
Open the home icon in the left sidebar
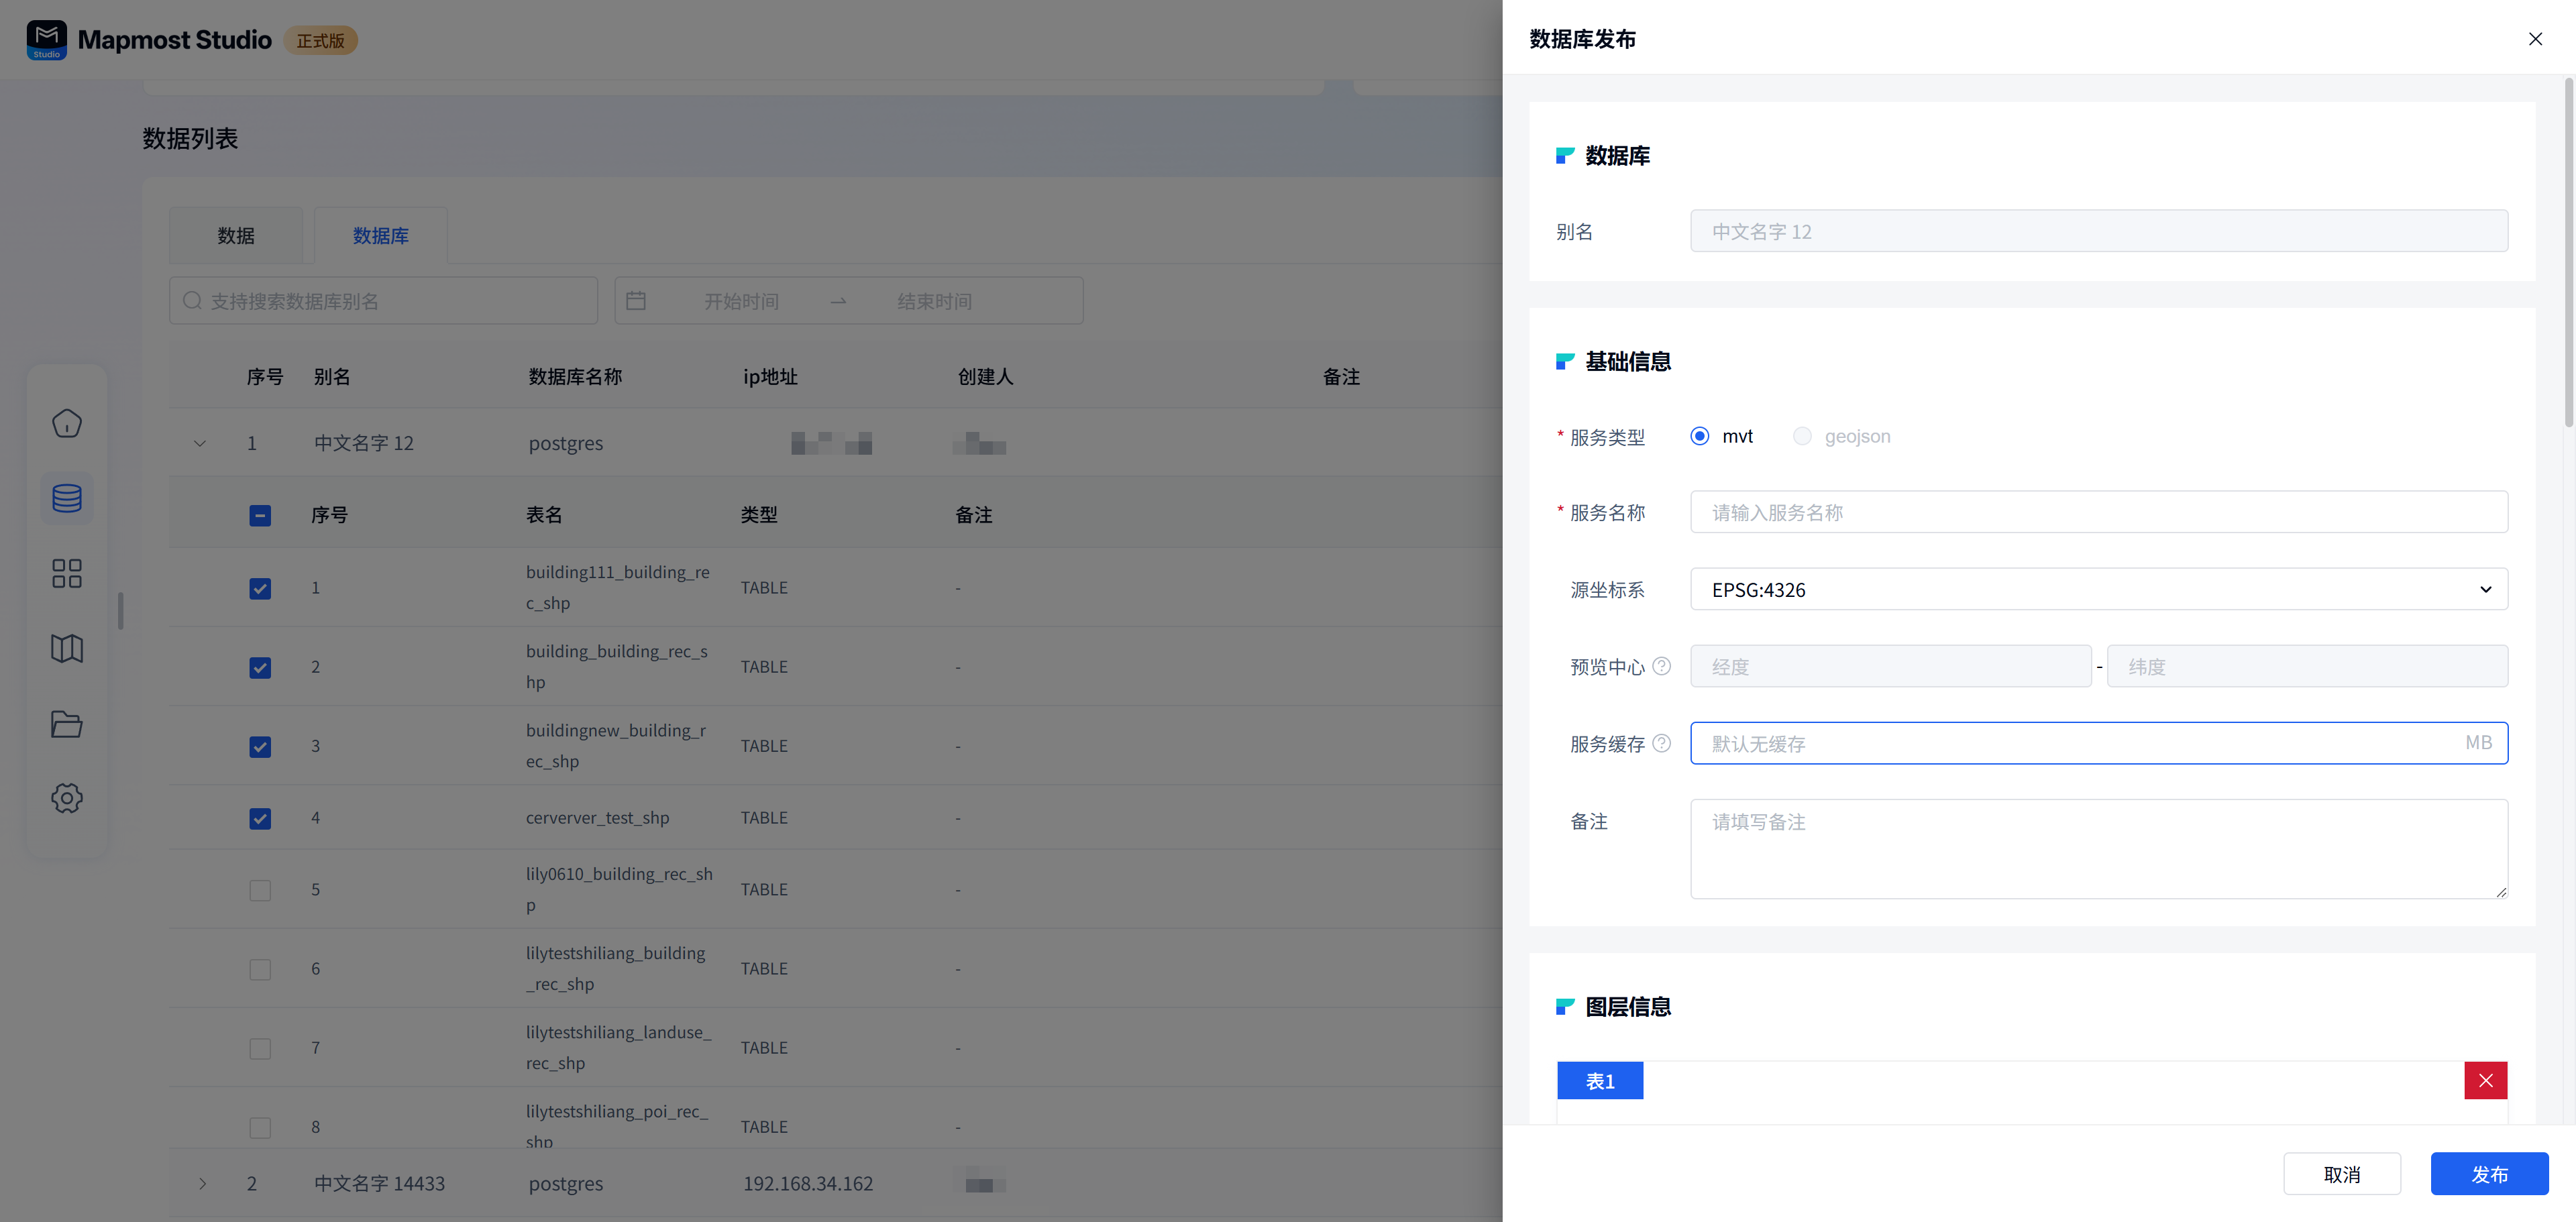tap(66, 422)
